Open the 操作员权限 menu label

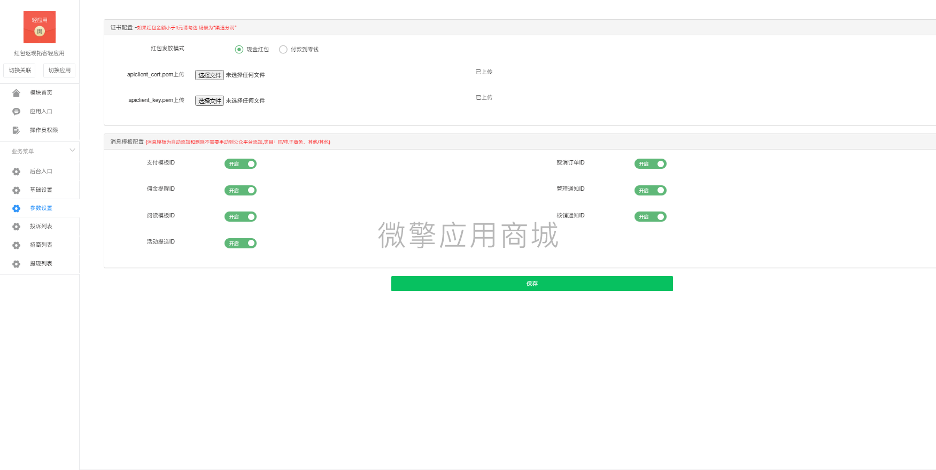[x=44, y=130]
